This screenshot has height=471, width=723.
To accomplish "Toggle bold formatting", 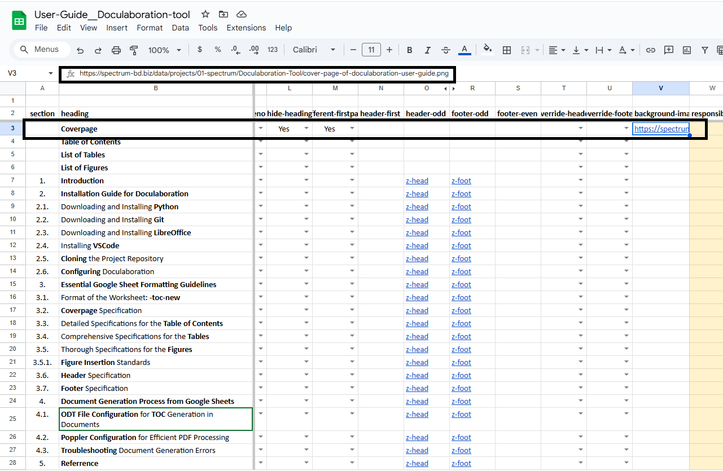I will pyautogui.click(x=410, y=50).
